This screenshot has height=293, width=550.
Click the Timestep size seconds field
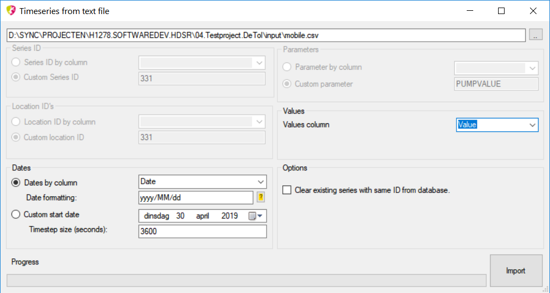[x=202, y=231]
